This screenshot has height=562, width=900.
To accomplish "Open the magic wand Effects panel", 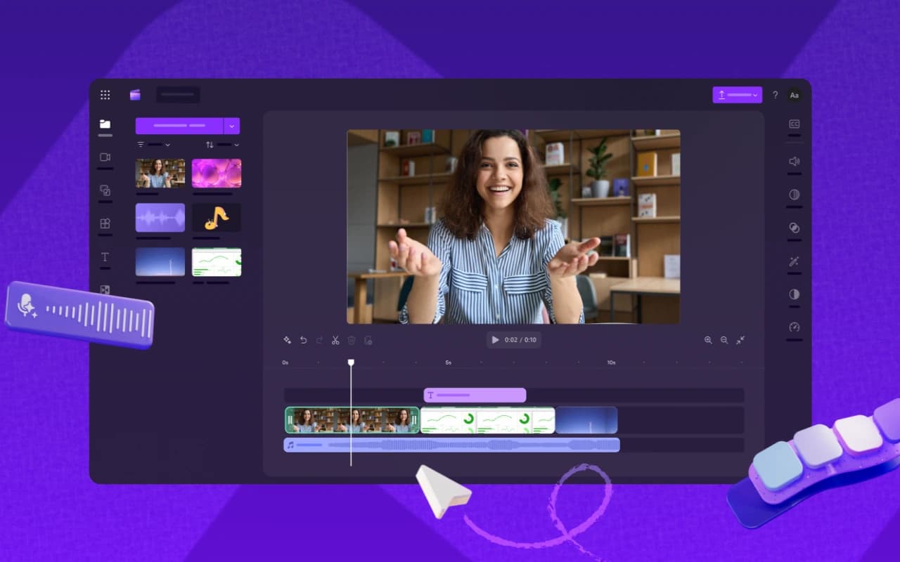I will coord(794,261).
